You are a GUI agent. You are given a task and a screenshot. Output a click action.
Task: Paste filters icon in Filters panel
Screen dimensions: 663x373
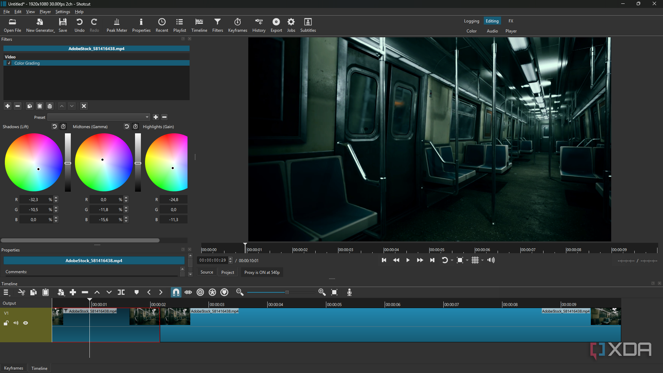click(x=40, y=106)
